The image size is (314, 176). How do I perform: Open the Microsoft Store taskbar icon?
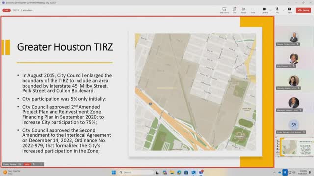tap(186, 172)
